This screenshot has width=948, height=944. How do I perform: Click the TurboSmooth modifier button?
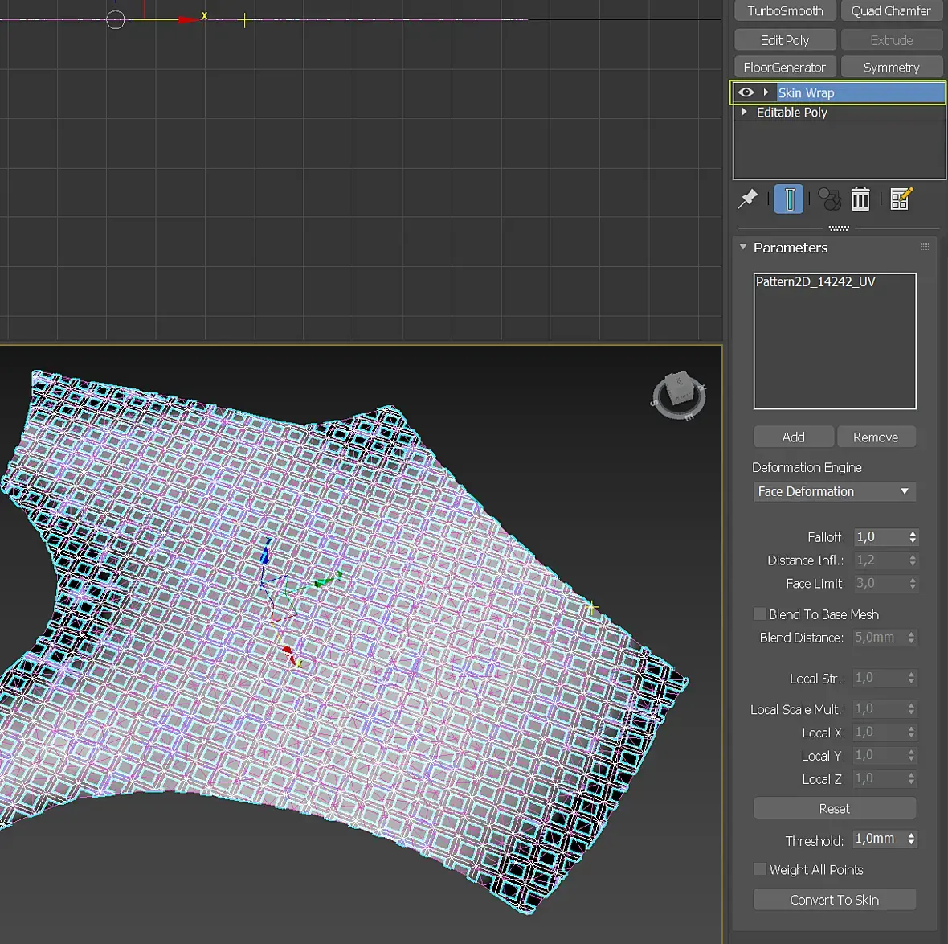785,11
